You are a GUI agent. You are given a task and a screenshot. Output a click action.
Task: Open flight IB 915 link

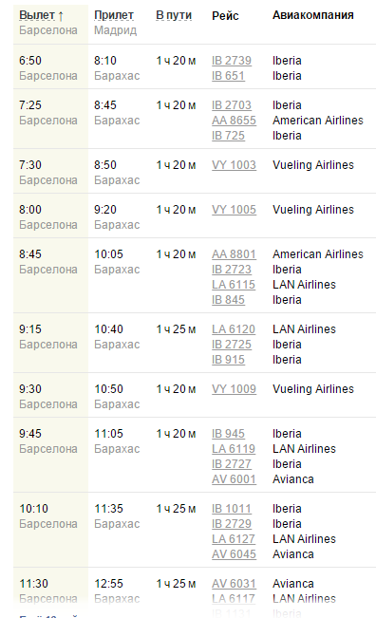(228, 360)
